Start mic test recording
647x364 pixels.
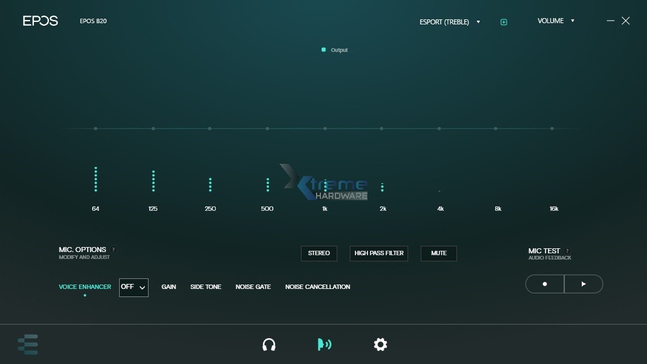[x=545, y=284]
